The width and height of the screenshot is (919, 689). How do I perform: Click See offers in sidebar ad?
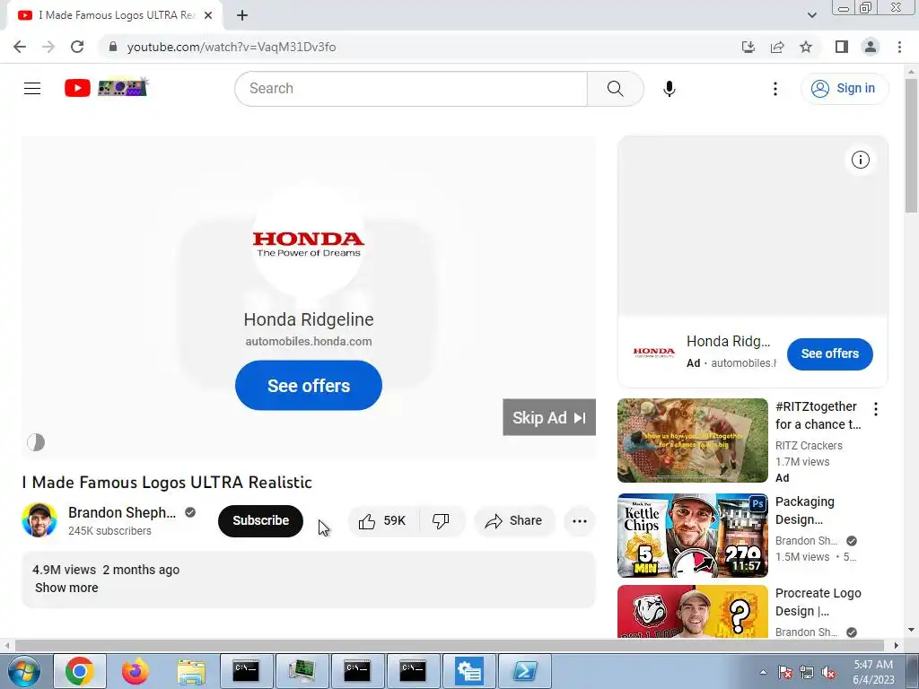click(x=829, y=353)
